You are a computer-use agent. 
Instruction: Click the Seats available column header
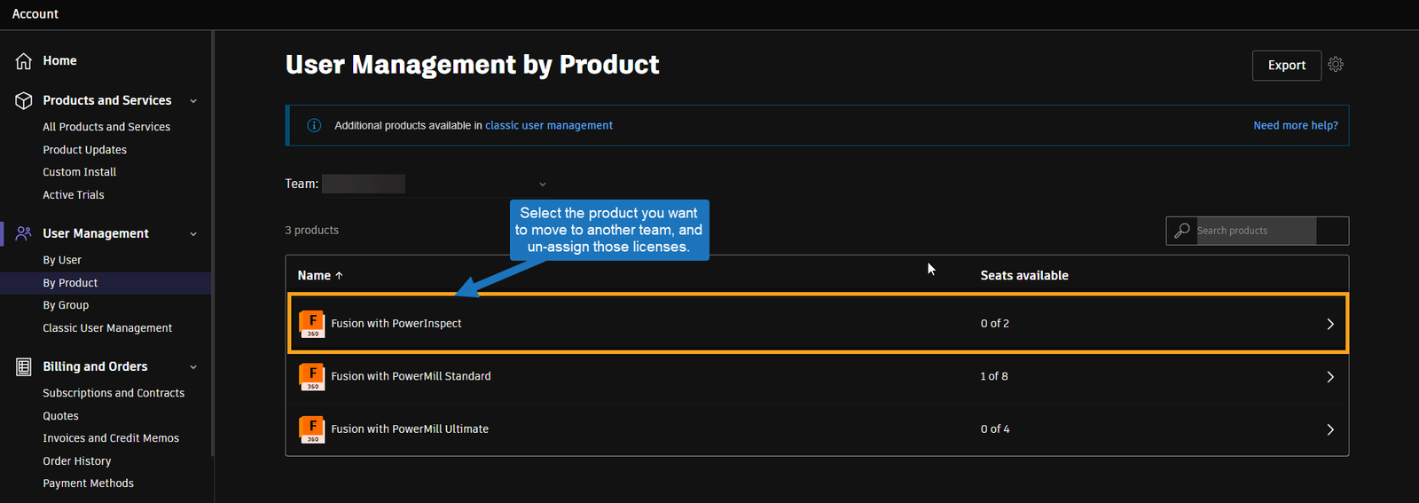[x=1024, y=276]
